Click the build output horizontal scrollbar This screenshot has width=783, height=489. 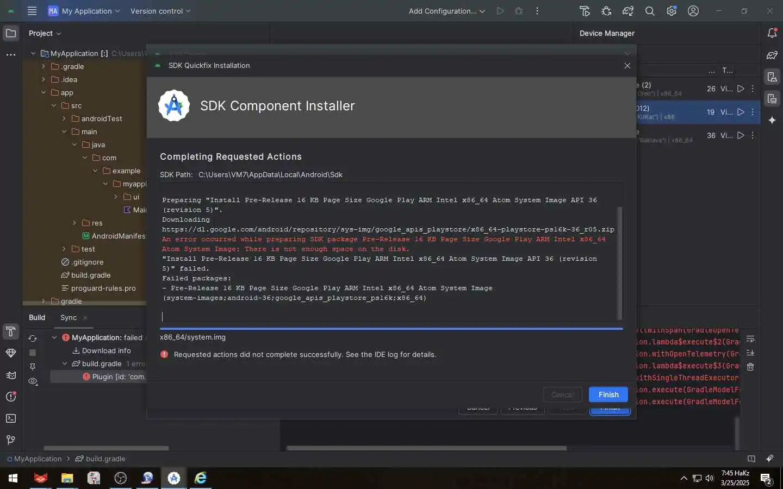pos(426,448)
